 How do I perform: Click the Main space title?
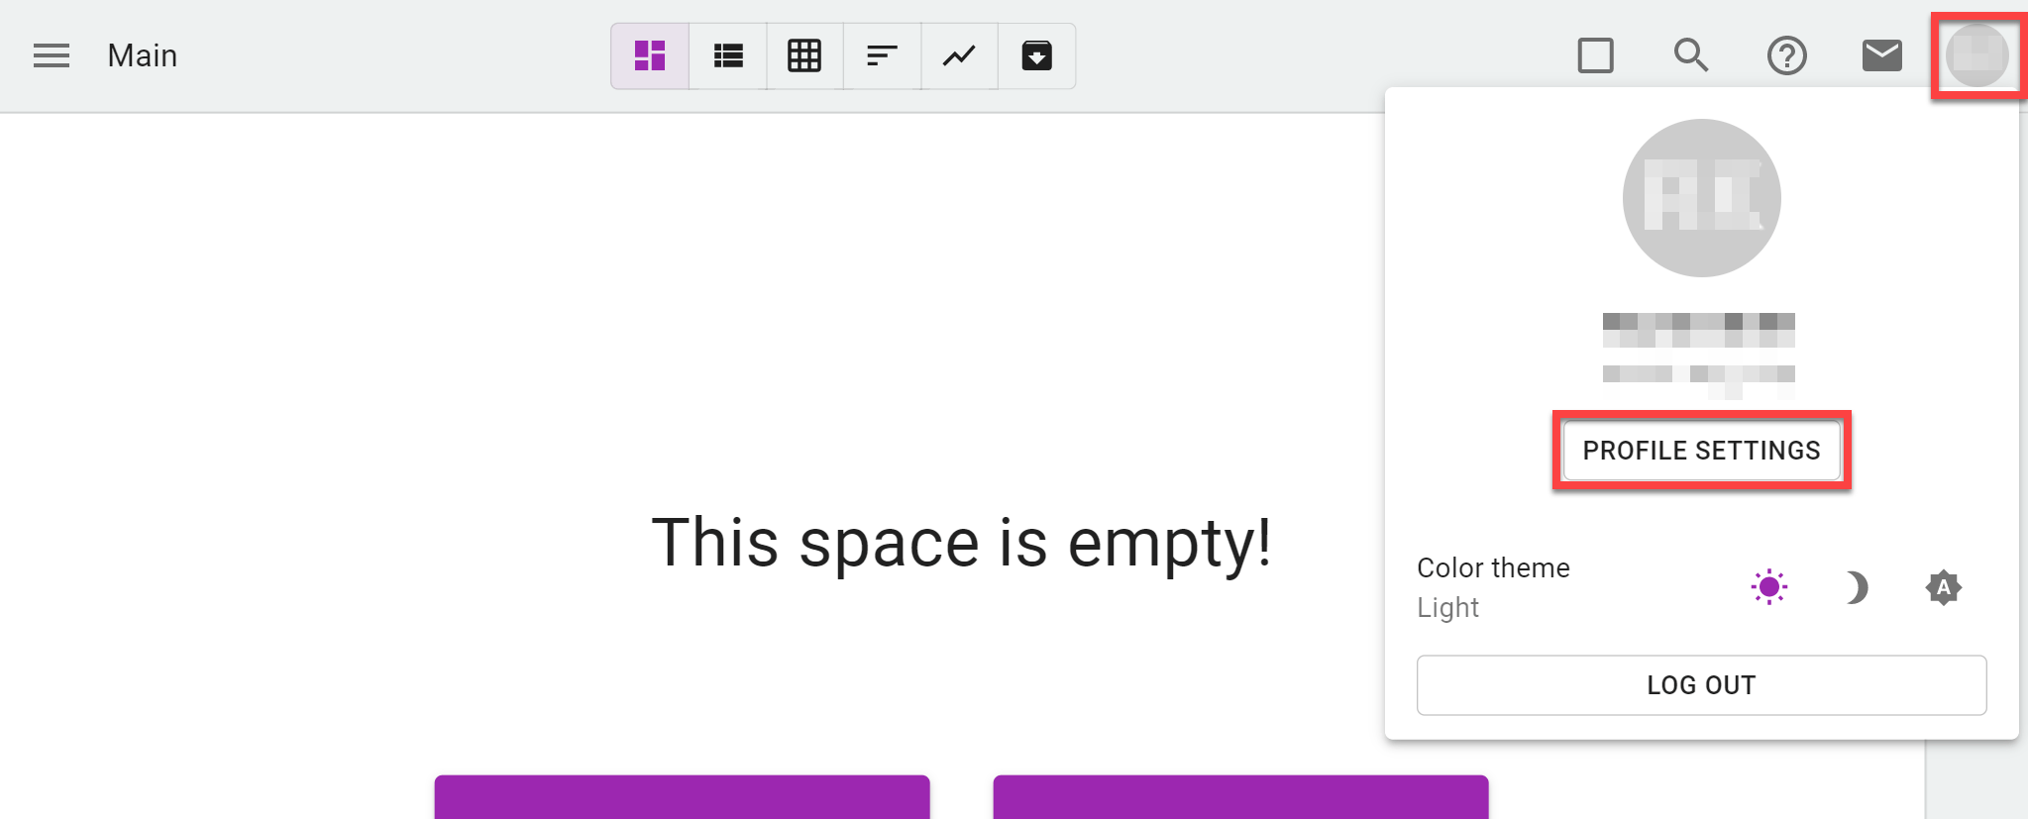[x=143, y=55]
